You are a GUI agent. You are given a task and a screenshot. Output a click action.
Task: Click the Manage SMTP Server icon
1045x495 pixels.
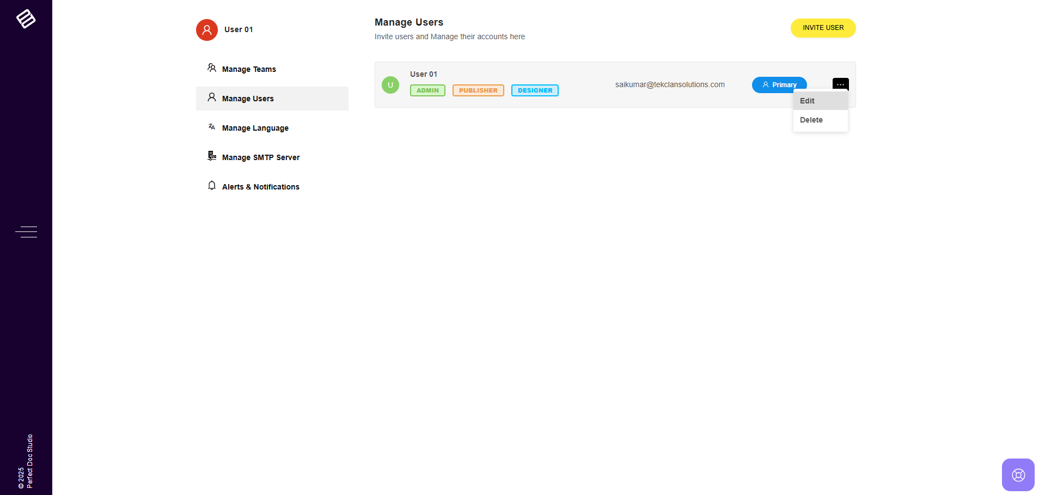[212, 156]
